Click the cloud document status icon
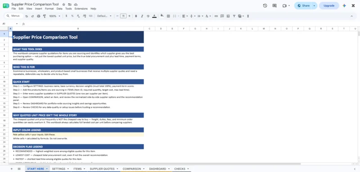The height and width of the screenshot is (172, 360). click(76, 4)
